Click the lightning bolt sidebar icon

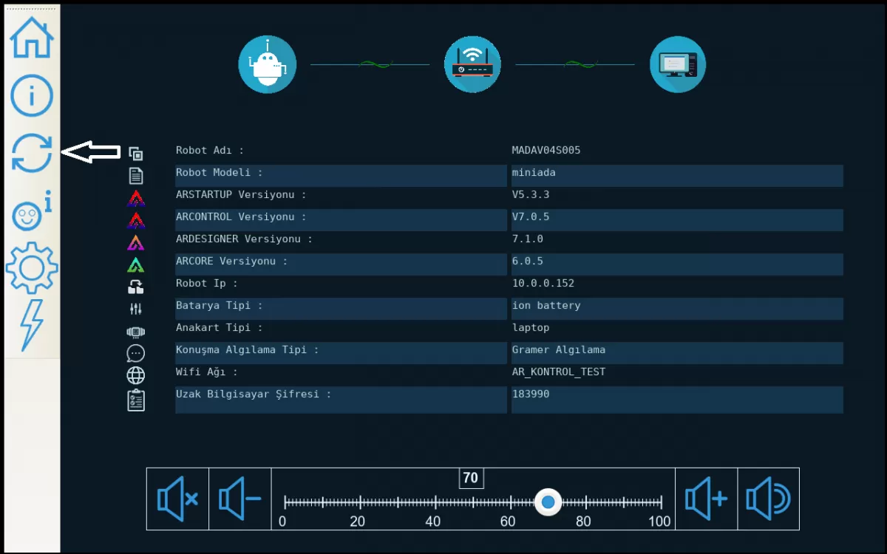click(32, 324)
